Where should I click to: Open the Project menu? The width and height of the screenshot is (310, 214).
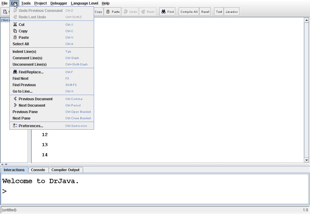coord(41,3)
